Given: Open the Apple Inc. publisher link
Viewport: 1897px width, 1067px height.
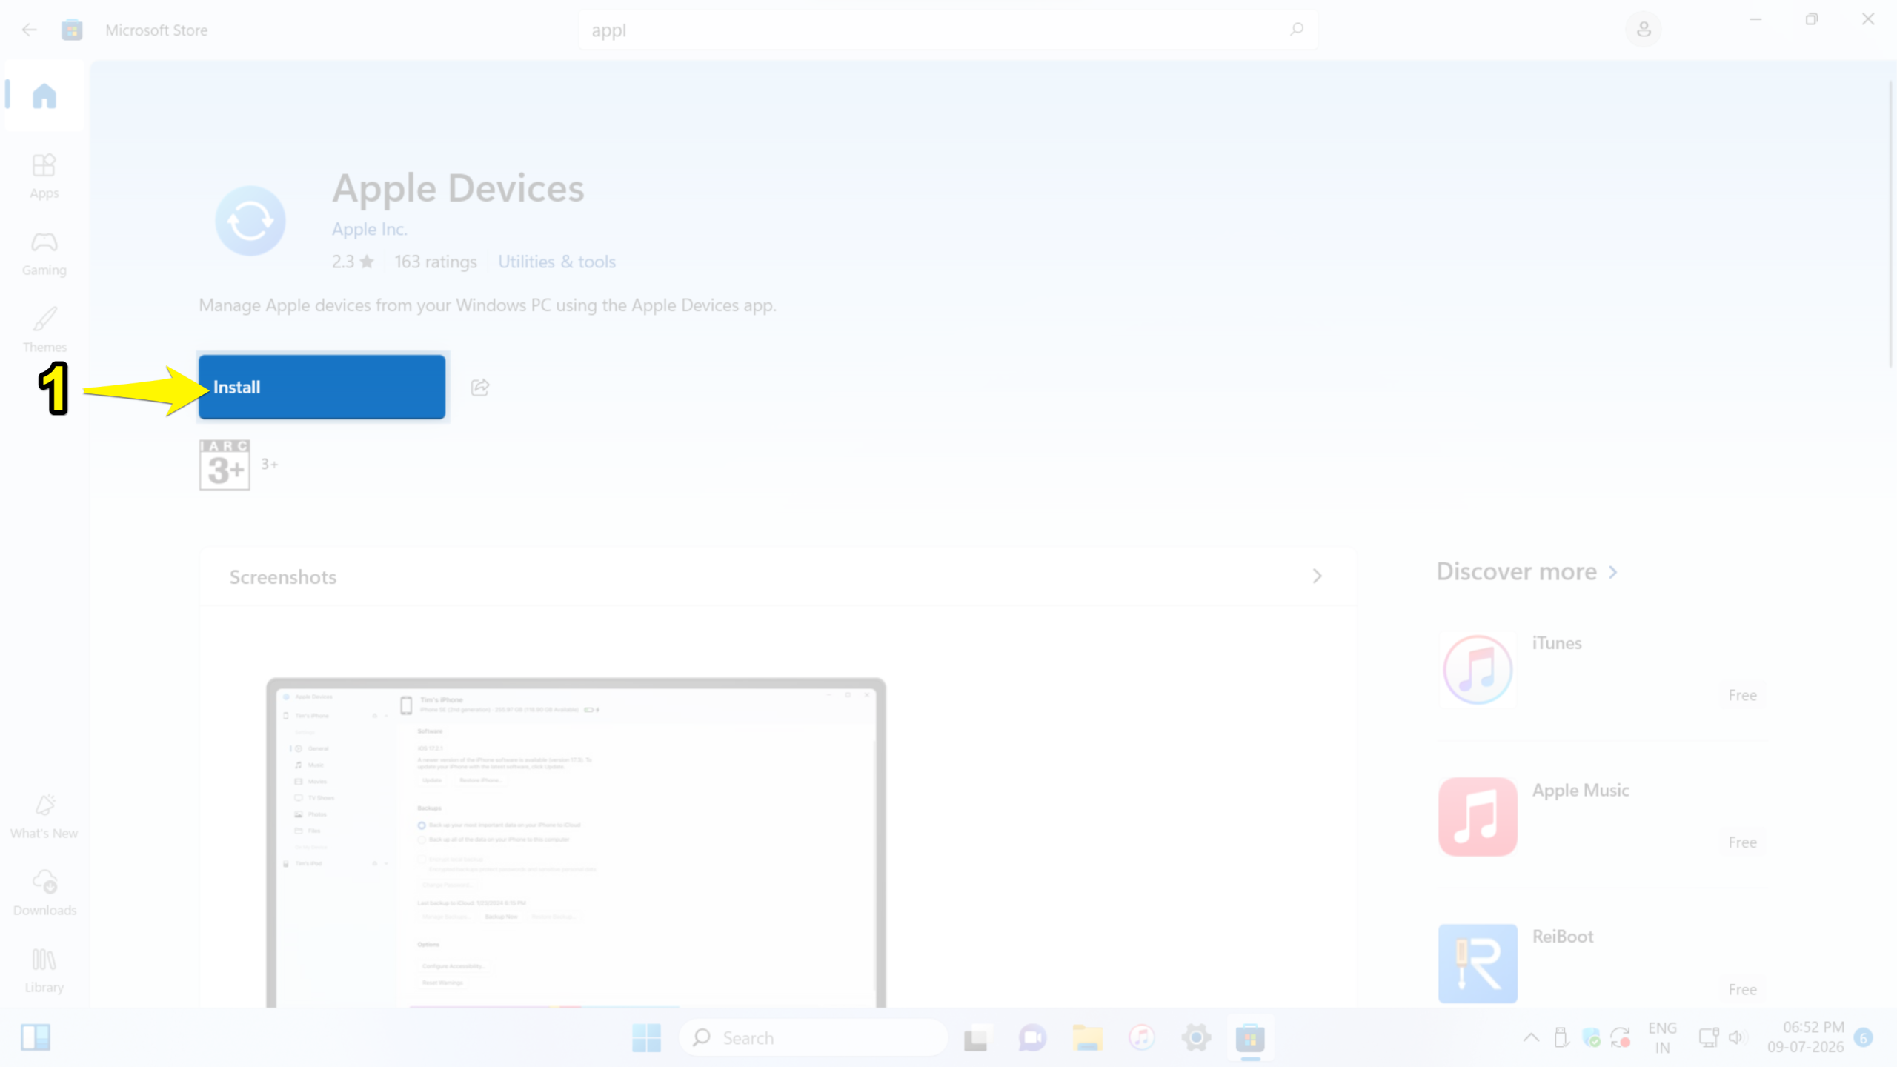Looking at the screenshot, I should point(369,229).
